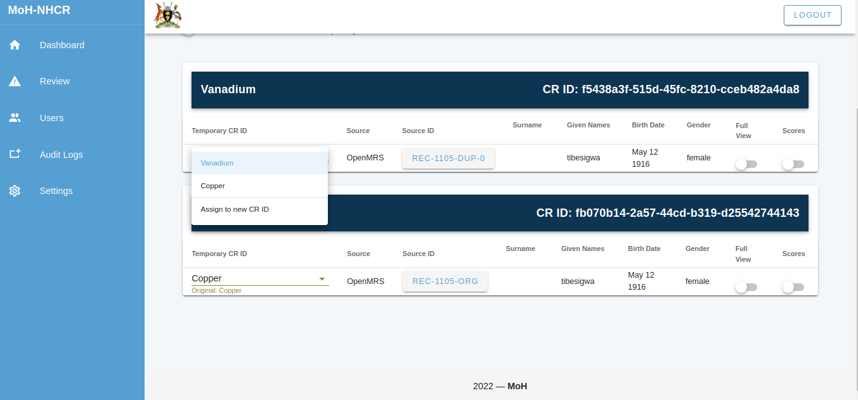This screenshot has height=400, width=858.
Task: Toggle Full View for REC-1105-DUP-0 record
Action: [x=746, y=164]
